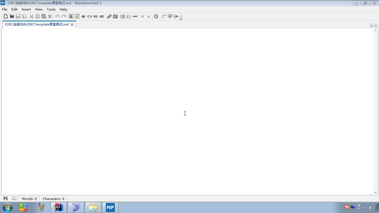
Task: Convert text to lowercase with small a
Action: tap(149, 17)
